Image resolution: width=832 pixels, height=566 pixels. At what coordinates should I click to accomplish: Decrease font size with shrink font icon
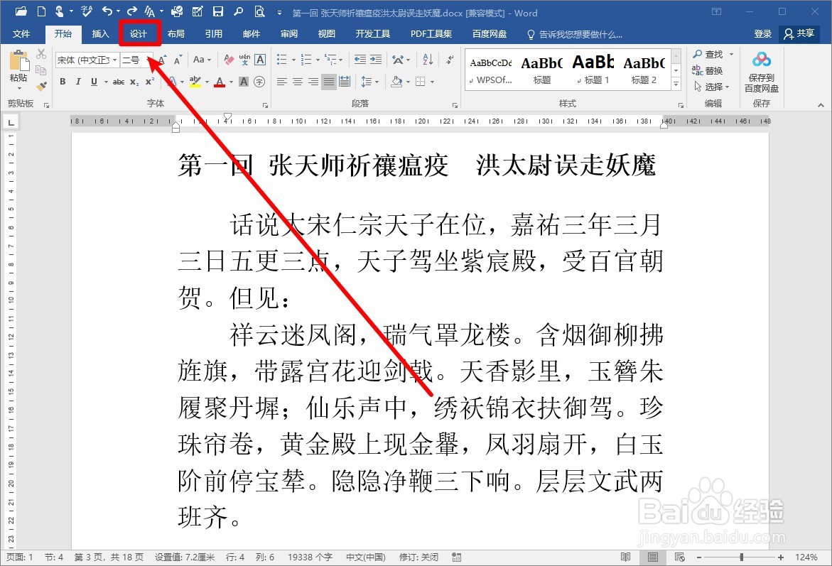click(178, 60)
